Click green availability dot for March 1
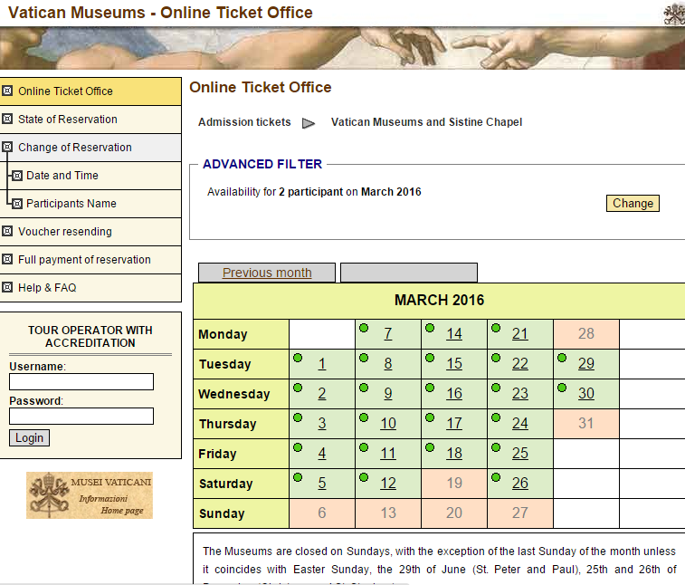685x585 pixels. coord(298,358)
